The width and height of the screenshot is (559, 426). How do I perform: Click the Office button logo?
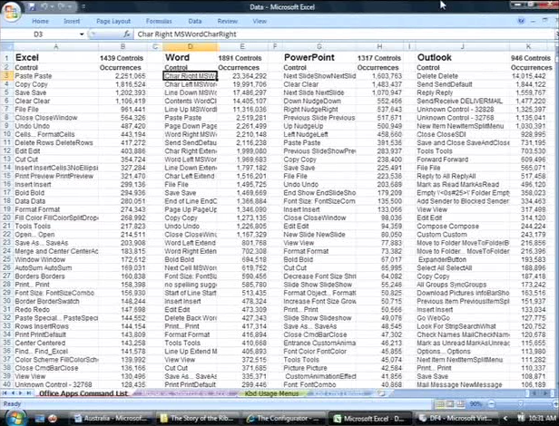click(12, 8)
